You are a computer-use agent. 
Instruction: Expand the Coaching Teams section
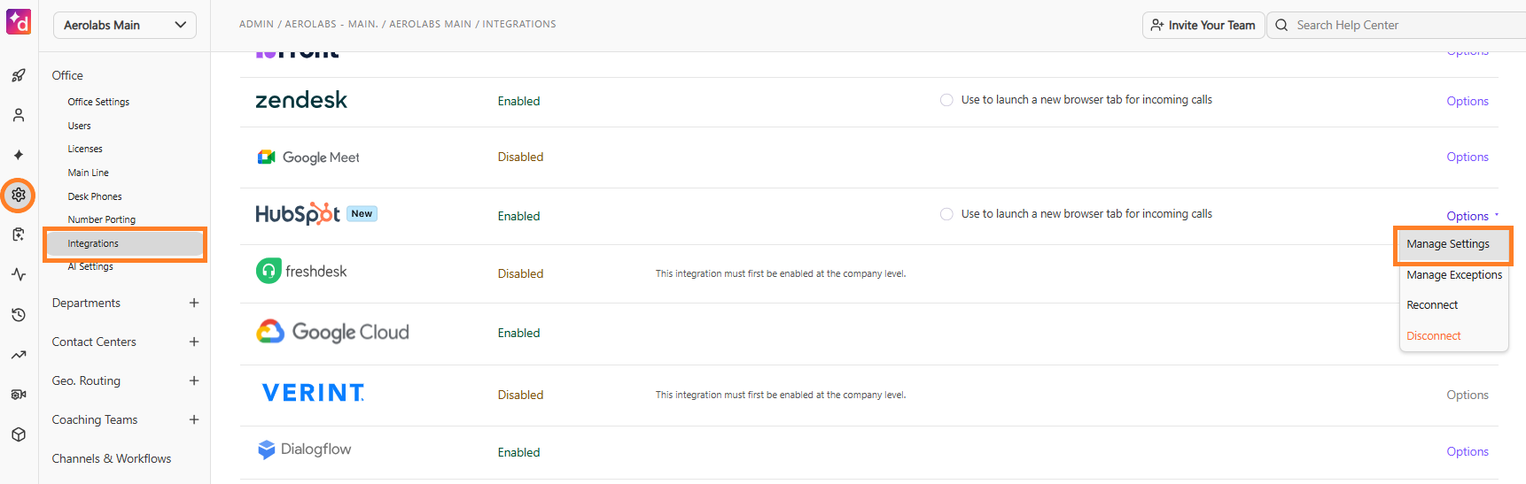click(x=194, y=419)
